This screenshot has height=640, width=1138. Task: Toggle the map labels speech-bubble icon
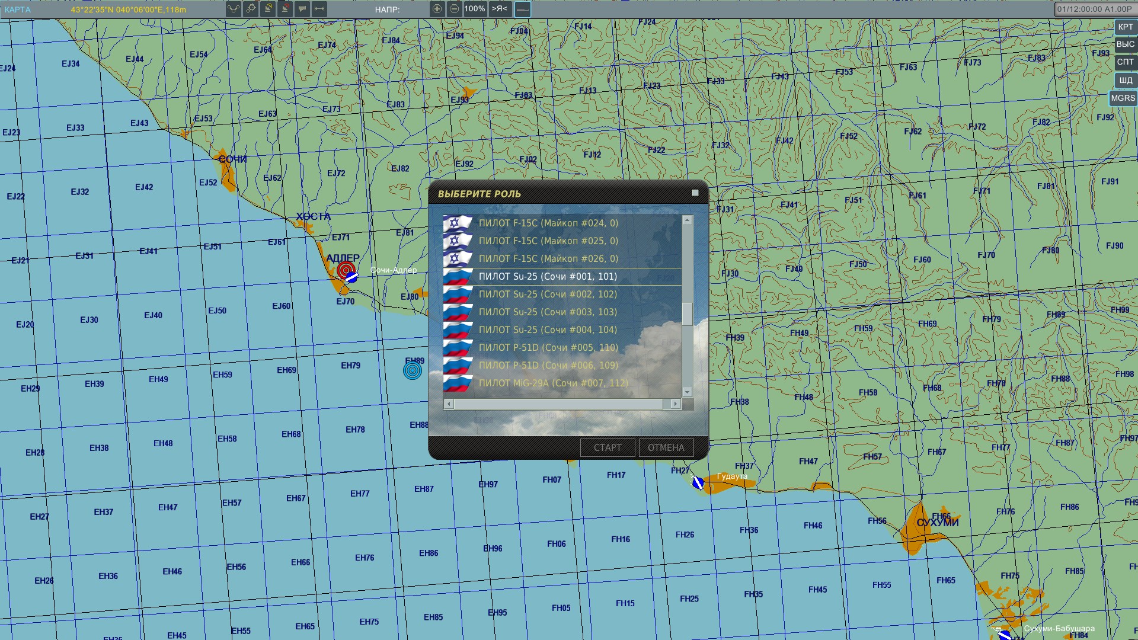[x=302, y=9]
